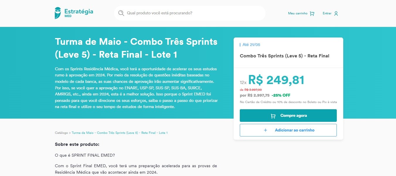This screenshot has width=396, height=176.
Task: Click the Turma de Maio breadcrumb link
Action: [x=120, y=133]
